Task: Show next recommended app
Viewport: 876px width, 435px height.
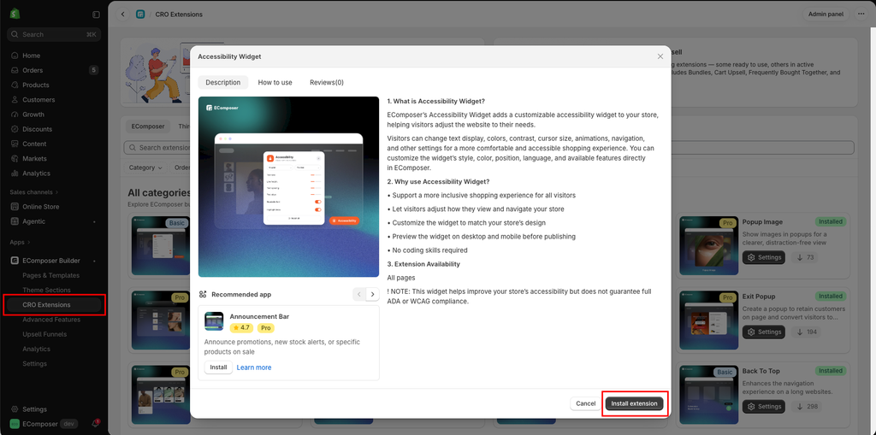Action: tap(373, 294)
